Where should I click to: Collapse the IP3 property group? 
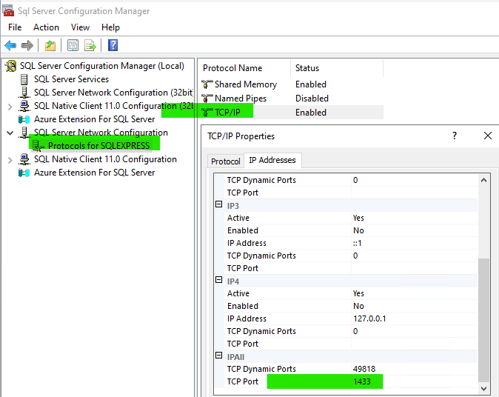coord(218,204)
